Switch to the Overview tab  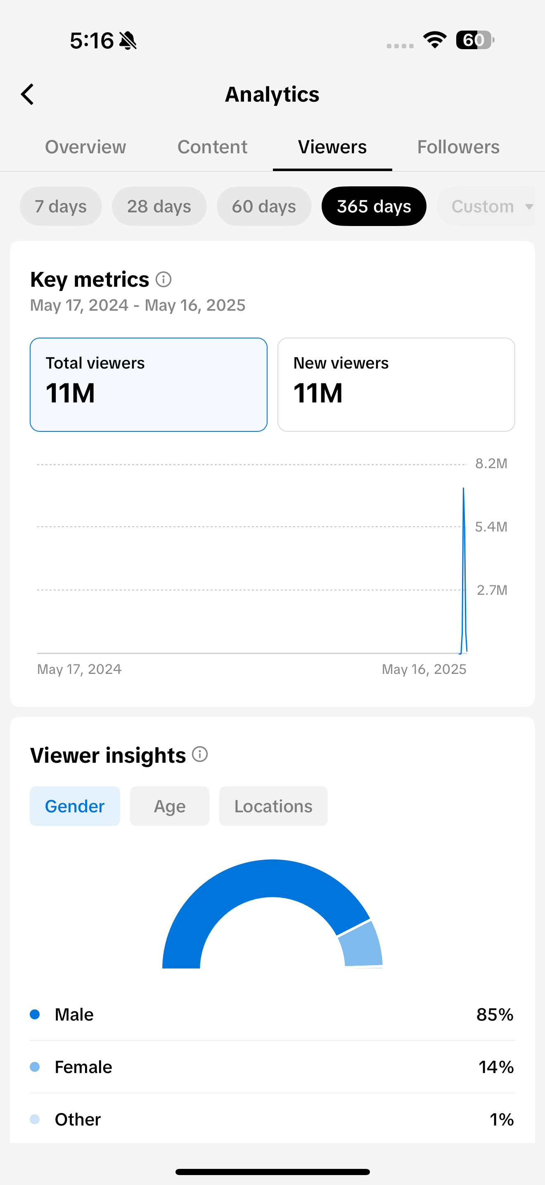click(85, 147)
